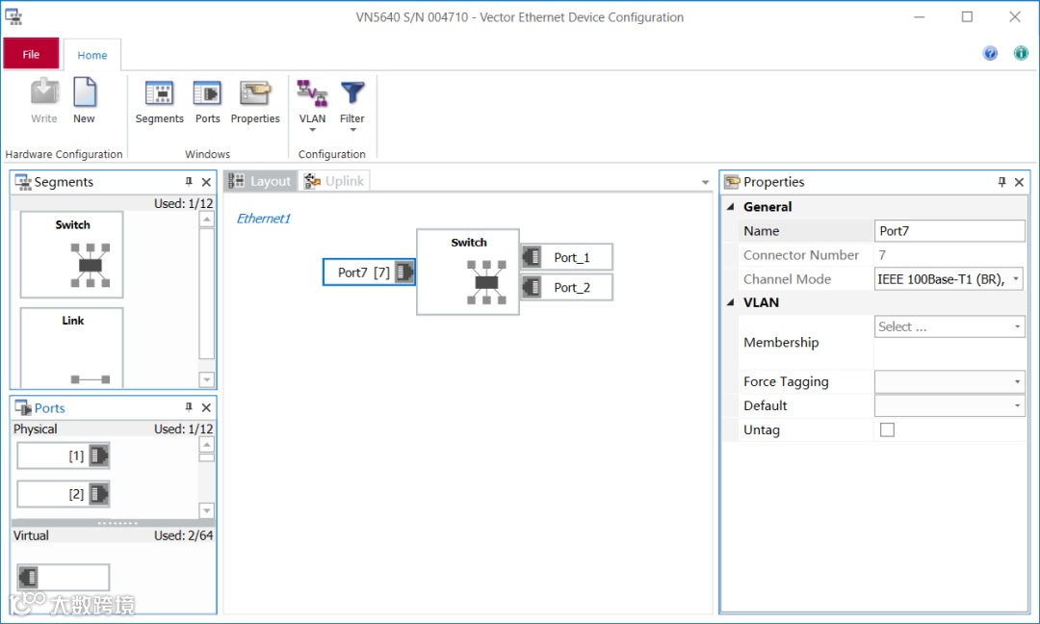Switch to the Home ribbon tab

tap(92, 55)
